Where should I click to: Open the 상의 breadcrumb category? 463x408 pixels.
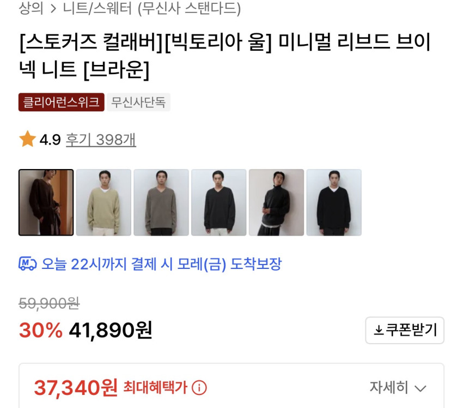point(31,8)
